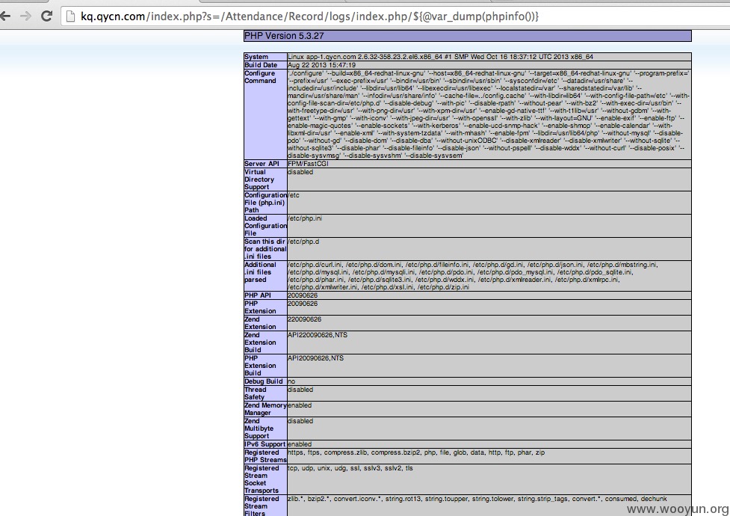The image size is (730, 516).
Task: Click the Zend Memory Manager label
Action: (265, 409)
